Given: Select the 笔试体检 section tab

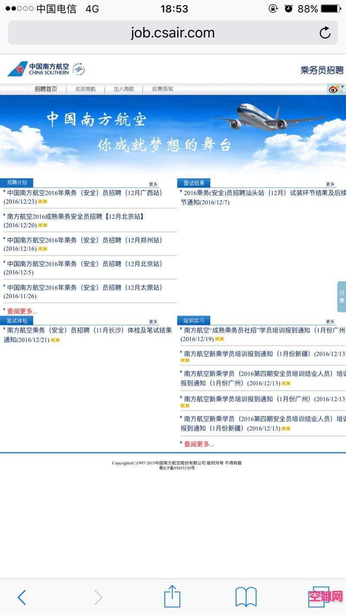Looking at the screenshot, I should pos(17,321).
